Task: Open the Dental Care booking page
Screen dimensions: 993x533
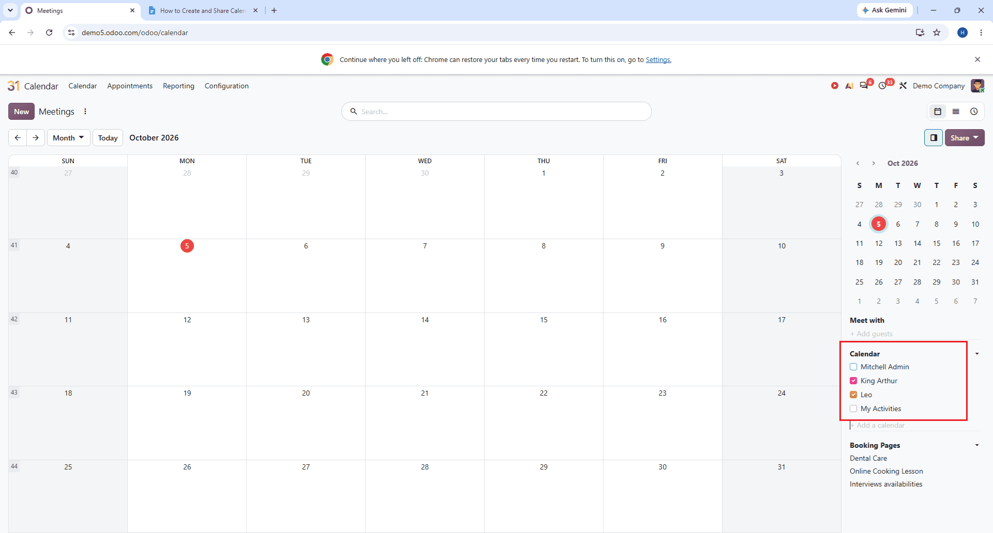Action: click(868, 458)
